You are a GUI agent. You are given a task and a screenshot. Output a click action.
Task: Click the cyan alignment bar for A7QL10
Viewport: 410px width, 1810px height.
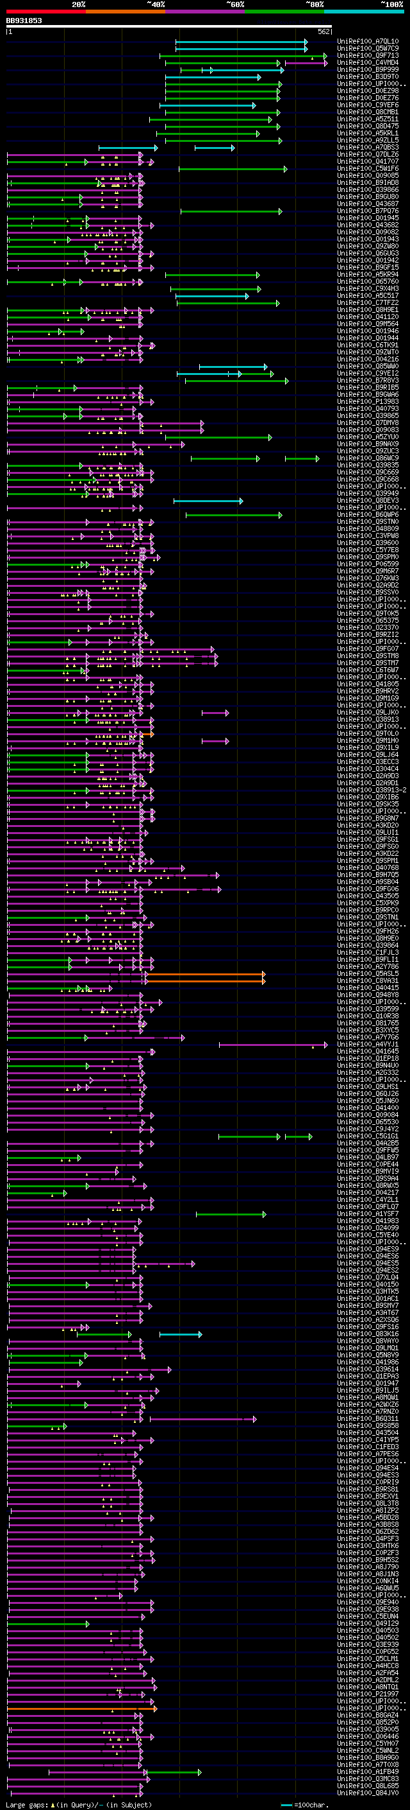click(x=241, y=42)
